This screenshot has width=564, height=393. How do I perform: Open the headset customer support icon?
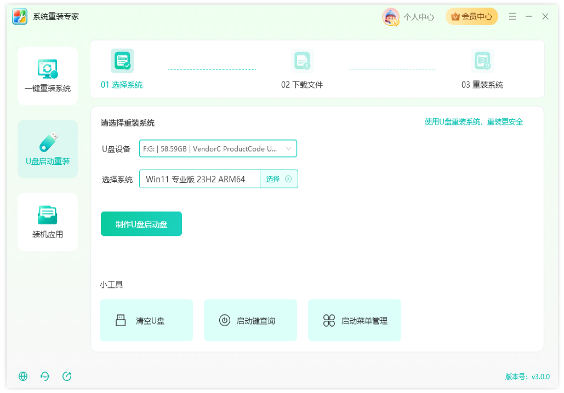tap(45, 376)
